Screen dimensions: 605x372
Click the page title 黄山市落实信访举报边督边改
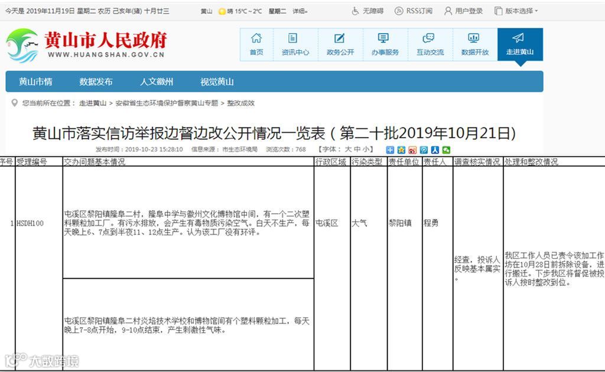(x=274, y=133)
